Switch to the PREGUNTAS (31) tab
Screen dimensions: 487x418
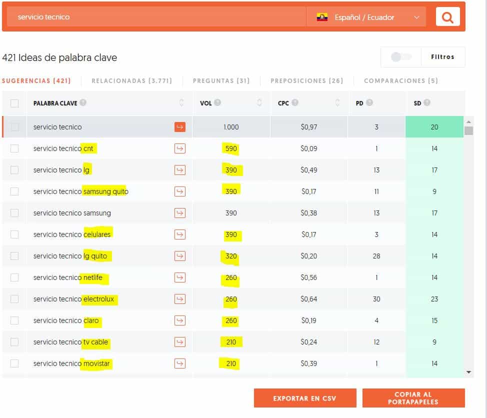click(x=221, y=80)
